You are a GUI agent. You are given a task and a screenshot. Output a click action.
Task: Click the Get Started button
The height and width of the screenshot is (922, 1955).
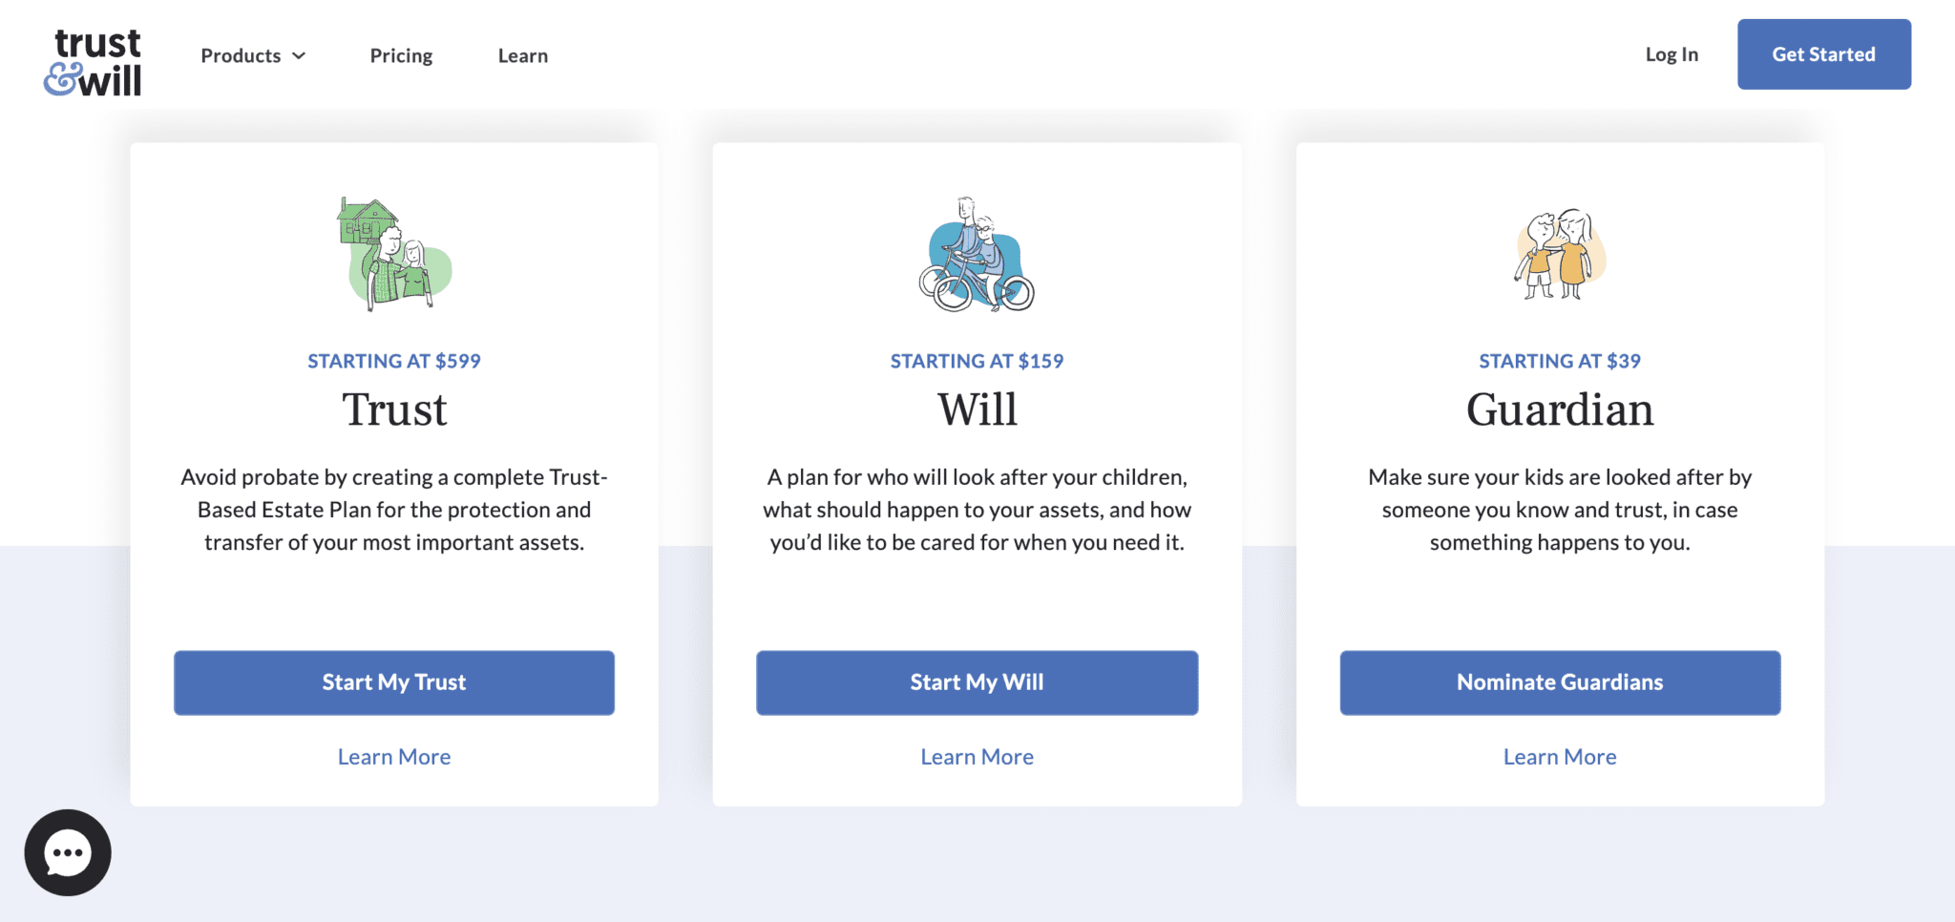[1823, 54]
